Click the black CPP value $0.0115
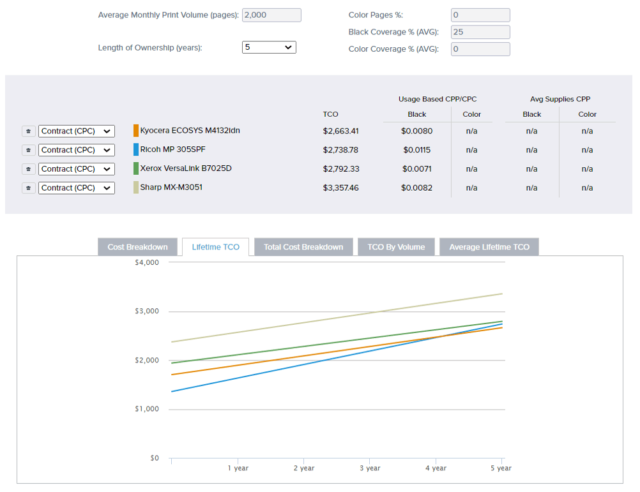 (416, 150)
